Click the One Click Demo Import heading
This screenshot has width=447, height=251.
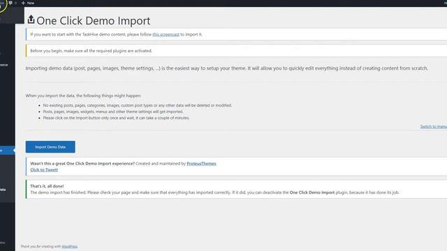(93, 21)
